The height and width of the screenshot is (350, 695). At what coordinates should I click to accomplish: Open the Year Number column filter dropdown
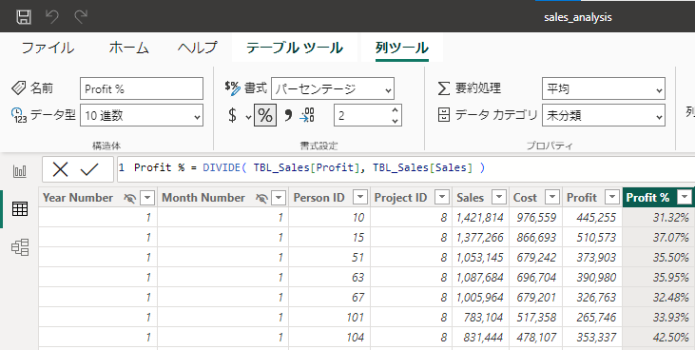click(x=147, y=198)
